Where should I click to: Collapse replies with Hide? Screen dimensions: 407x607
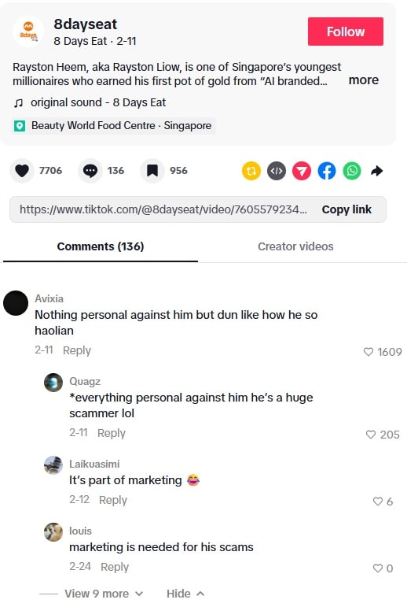pos(185,594)
